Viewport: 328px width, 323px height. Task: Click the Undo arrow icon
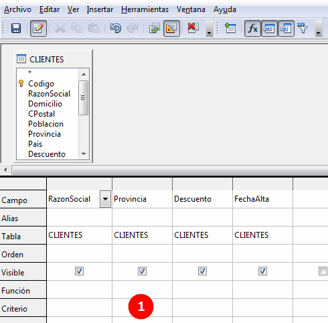(116, 28)
